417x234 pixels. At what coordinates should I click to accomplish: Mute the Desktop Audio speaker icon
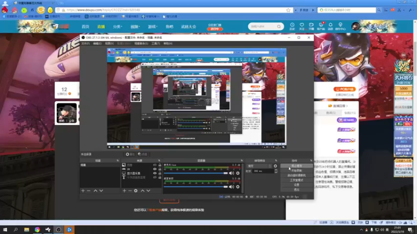[231, 187]
